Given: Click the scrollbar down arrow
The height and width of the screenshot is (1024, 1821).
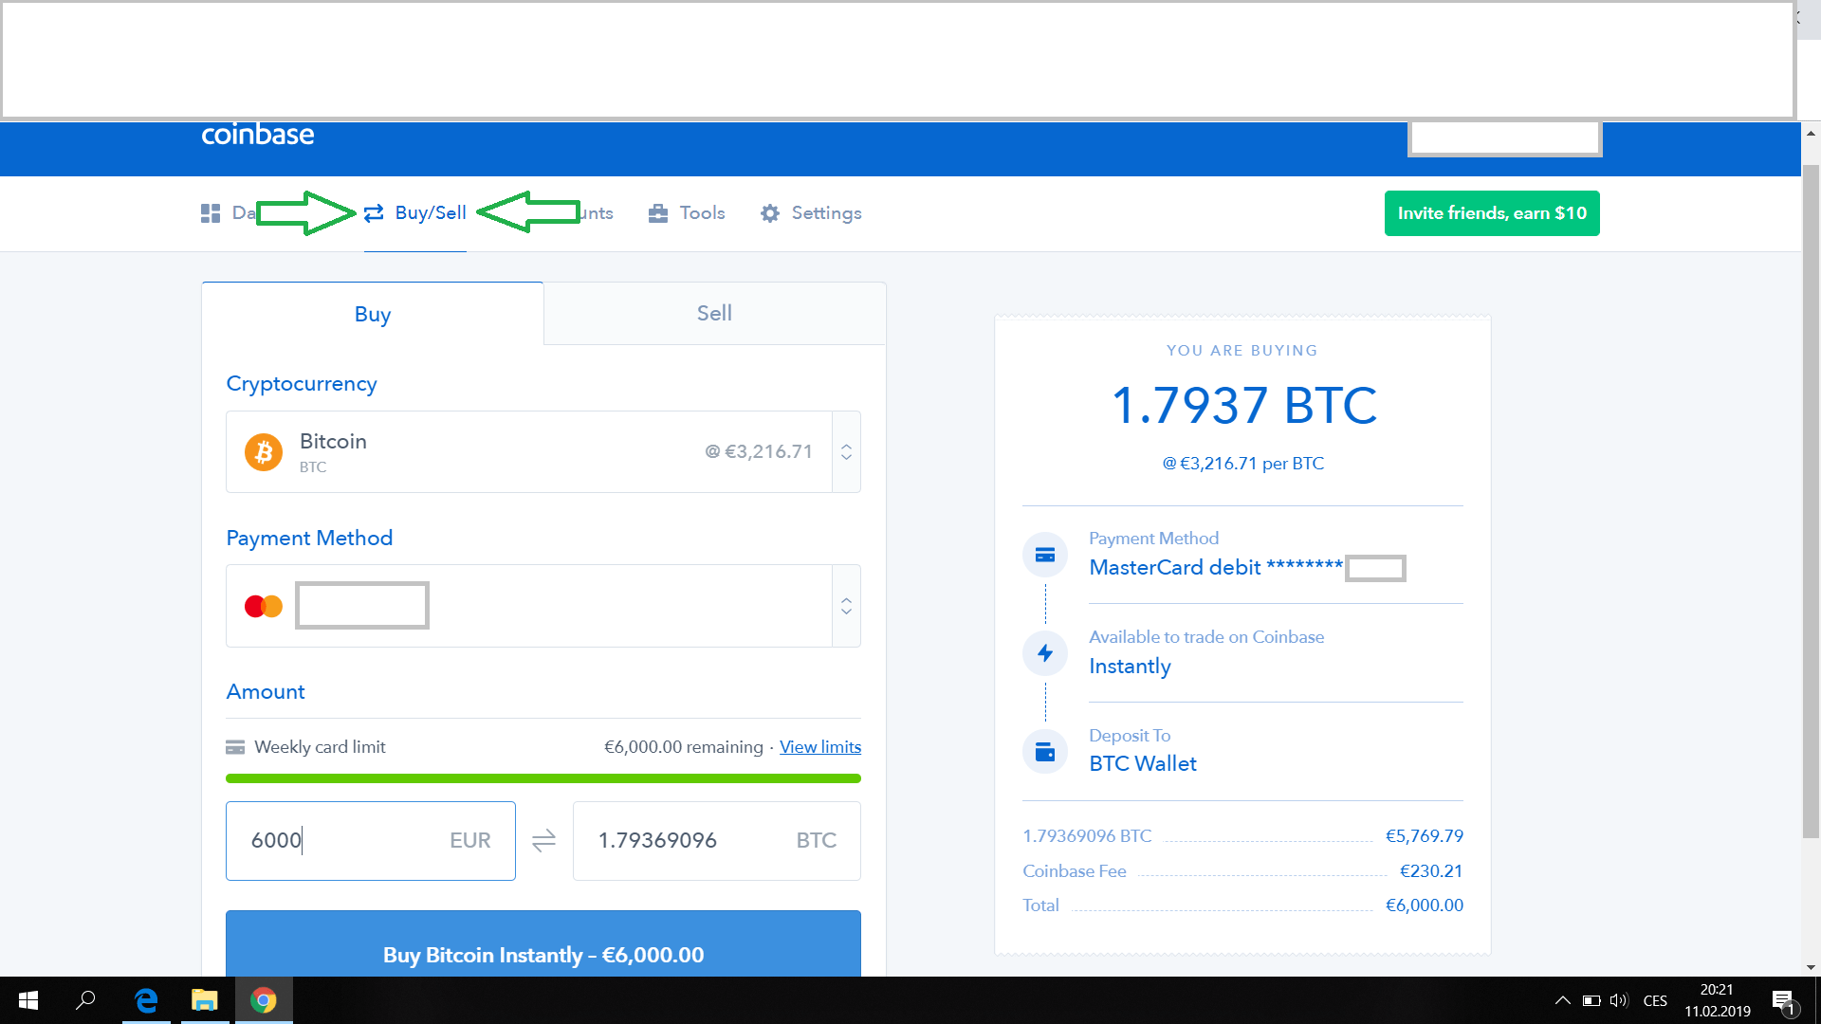Looking at the screenshot, I should tap(1811, 968).
